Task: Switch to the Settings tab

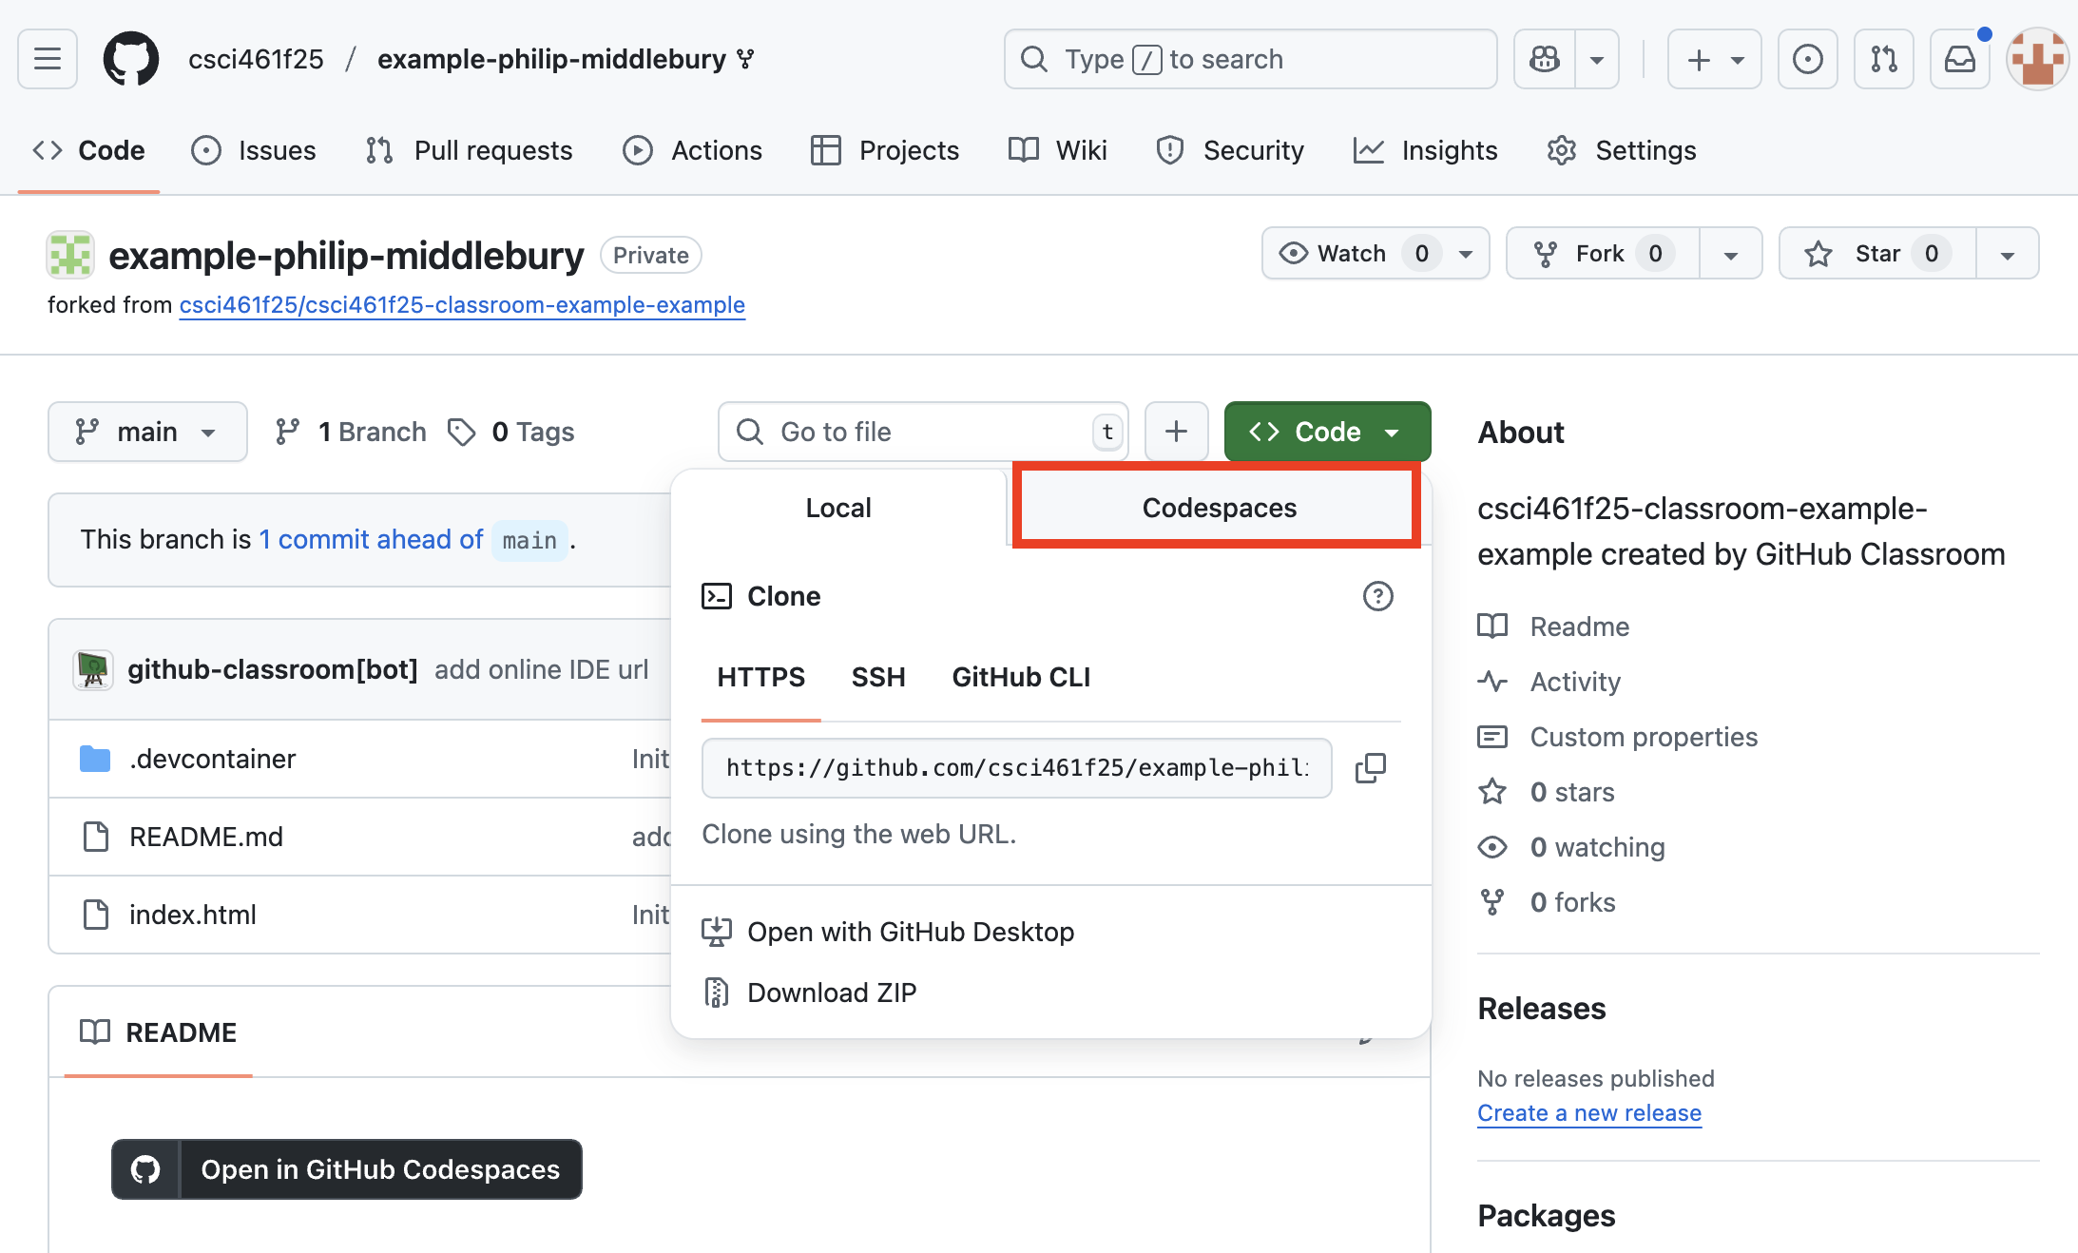Action: tap(1622, 150)
